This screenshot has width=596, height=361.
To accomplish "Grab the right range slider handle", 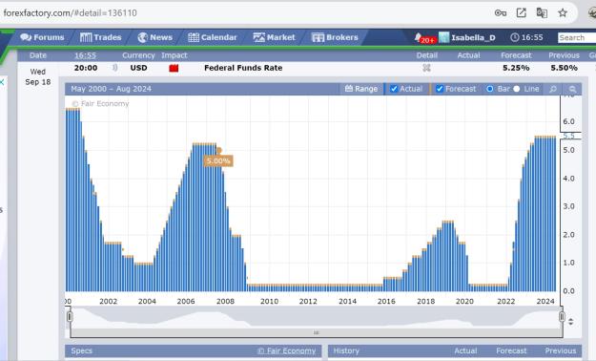I will click(x=562, y=317).
